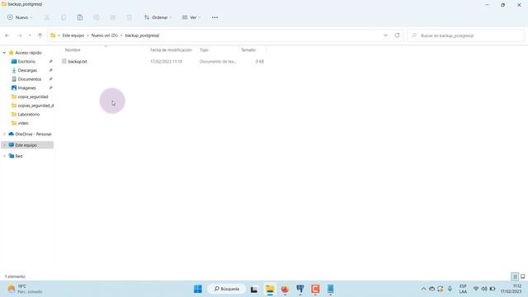Open the volume speaker tray icon

[x=484, y=289]
